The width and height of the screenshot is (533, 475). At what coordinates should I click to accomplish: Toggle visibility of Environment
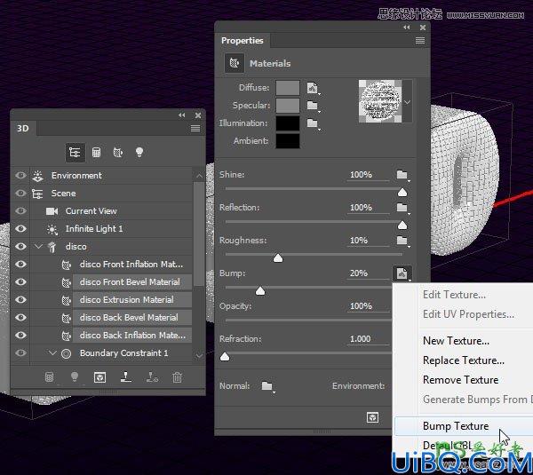click(x=20, y=175)
